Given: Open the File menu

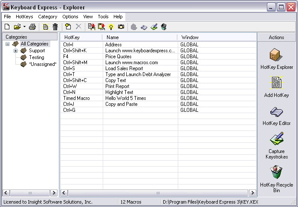Looking at the screenshot, I should 7,17.
